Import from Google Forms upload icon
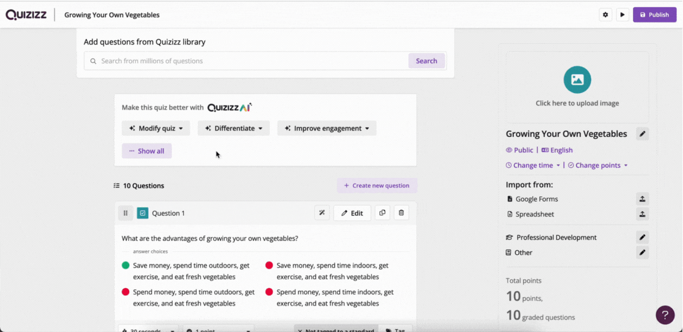 (x=642, y=199)
